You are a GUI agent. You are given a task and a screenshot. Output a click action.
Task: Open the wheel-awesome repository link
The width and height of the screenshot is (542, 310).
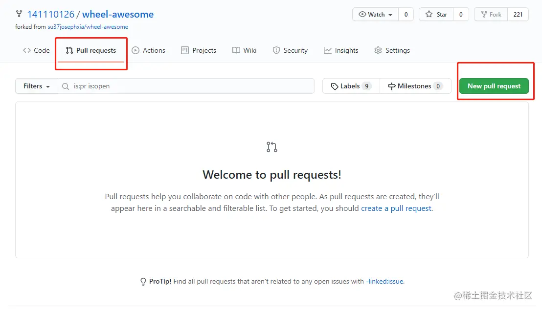click(x=118, y=14)
